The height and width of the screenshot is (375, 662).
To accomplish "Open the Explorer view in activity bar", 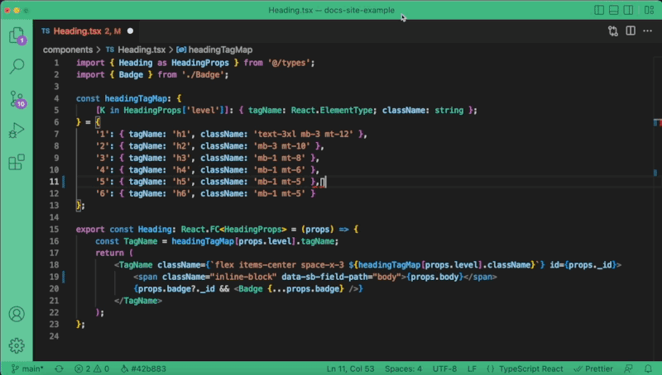I will coord(17,36).
